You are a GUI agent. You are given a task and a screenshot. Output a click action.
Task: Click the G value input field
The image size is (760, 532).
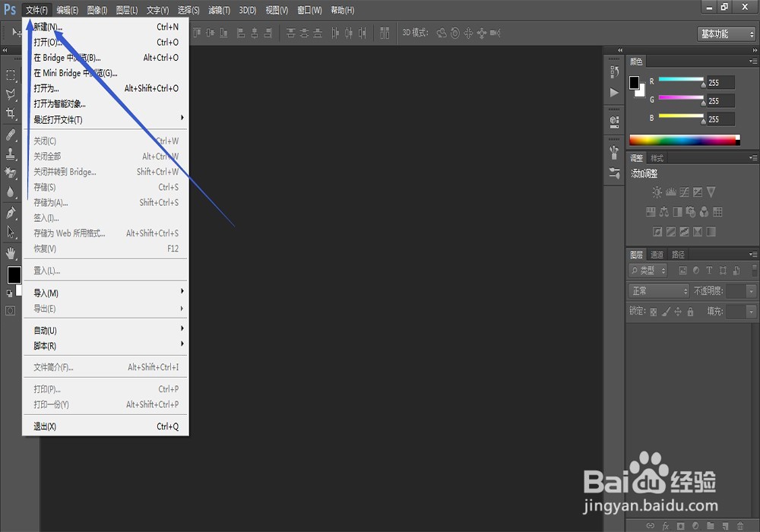(x=720, y=101)
